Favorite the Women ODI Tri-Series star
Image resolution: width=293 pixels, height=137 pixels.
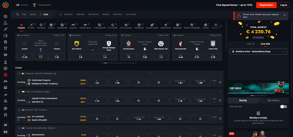click(19, 110)
